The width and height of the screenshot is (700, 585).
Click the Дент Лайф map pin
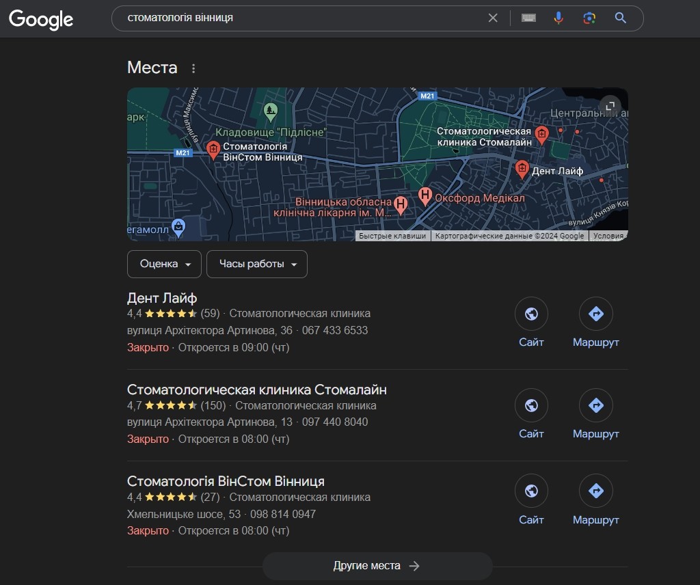522,169
